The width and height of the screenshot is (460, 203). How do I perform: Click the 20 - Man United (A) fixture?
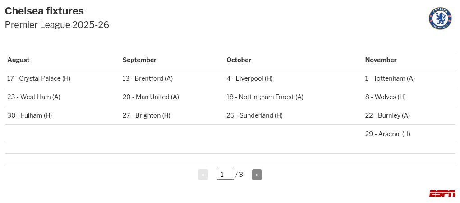151,97
